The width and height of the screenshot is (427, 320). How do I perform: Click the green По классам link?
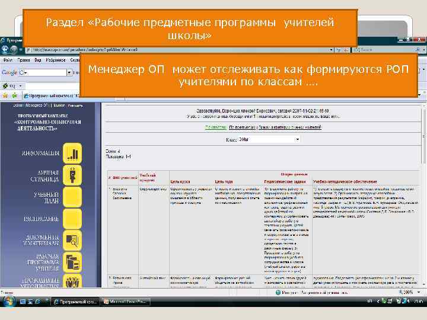point(215,127)
